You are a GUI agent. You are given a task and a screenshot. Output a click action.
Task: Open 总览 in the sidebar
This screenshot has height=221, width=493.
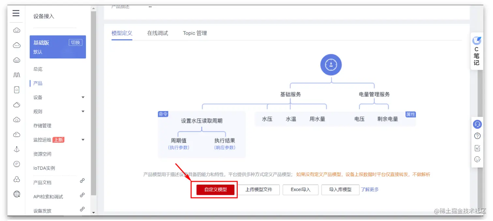click(x=38, y=69)
